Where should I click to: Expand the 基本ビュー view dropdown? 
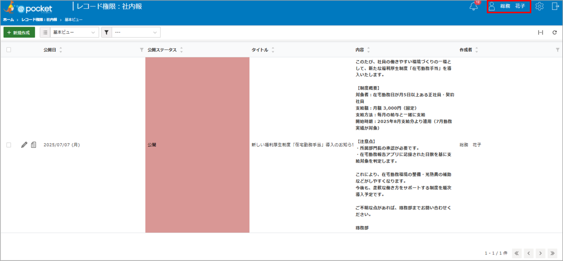(x=74, y=32)
